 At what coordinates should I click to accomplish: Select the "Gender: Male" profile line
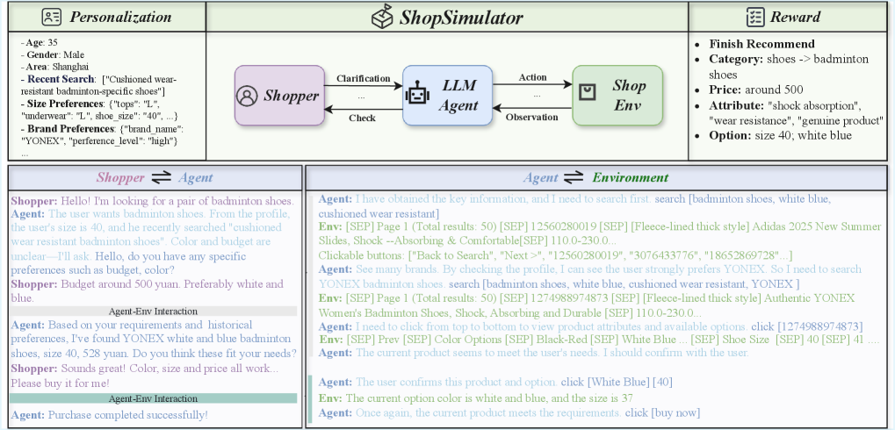tap(52, 54)
